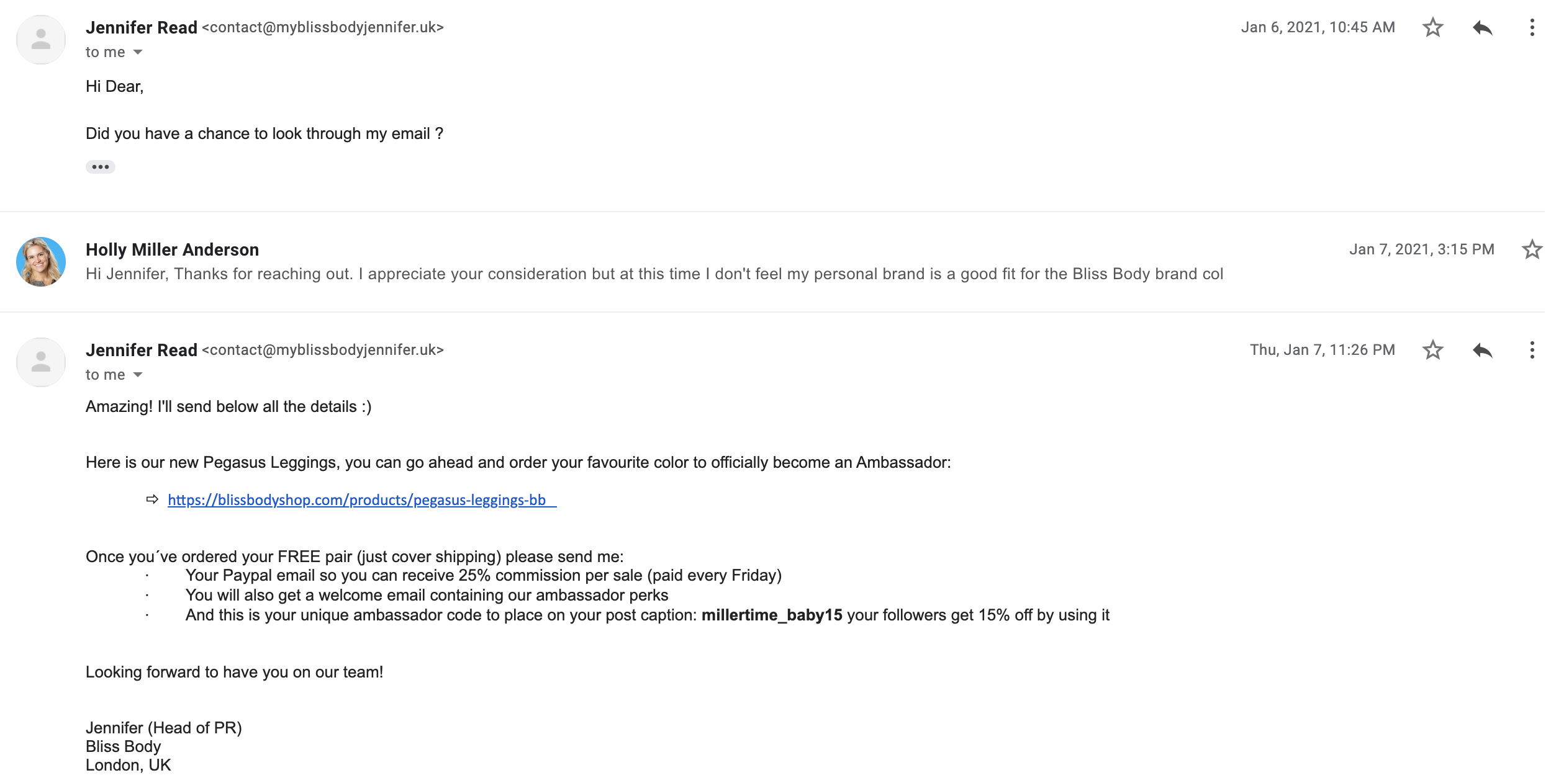The width and height of the screenshot is (1551, 778).
Task: Click the first Jennifer Read avatar icon
Action: pos(41,40)
